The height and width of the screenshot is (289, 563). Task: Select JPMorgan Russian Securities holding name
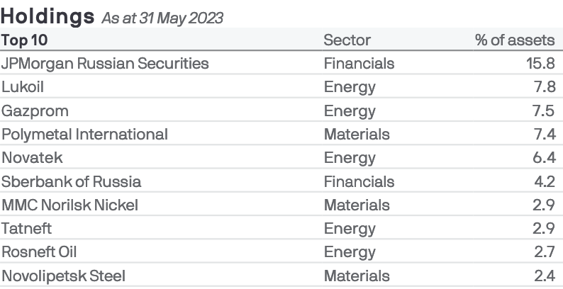click(106, 64)
